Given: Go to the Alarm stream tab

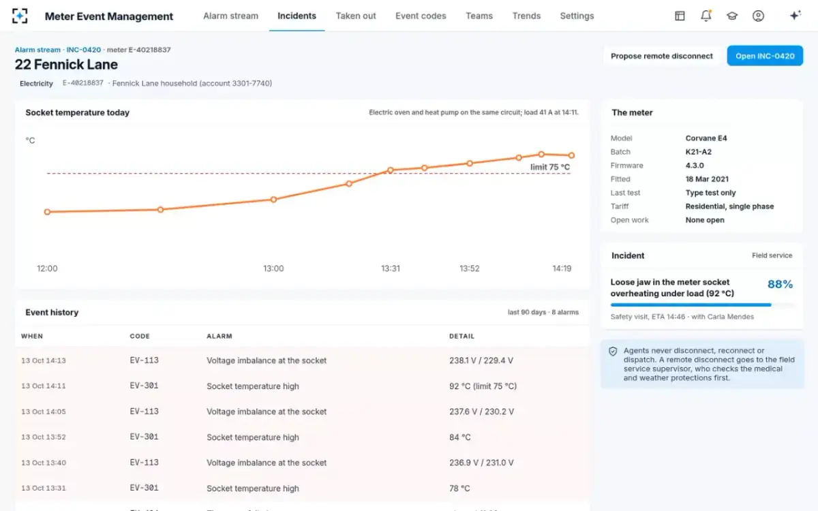Looking at the screenshot, I should click(231, 16).
